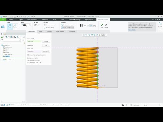Image resolution: width=163 pixels, height=122 pixels.
Task: Open the Pitch panel tab
Action: [41, 32]
